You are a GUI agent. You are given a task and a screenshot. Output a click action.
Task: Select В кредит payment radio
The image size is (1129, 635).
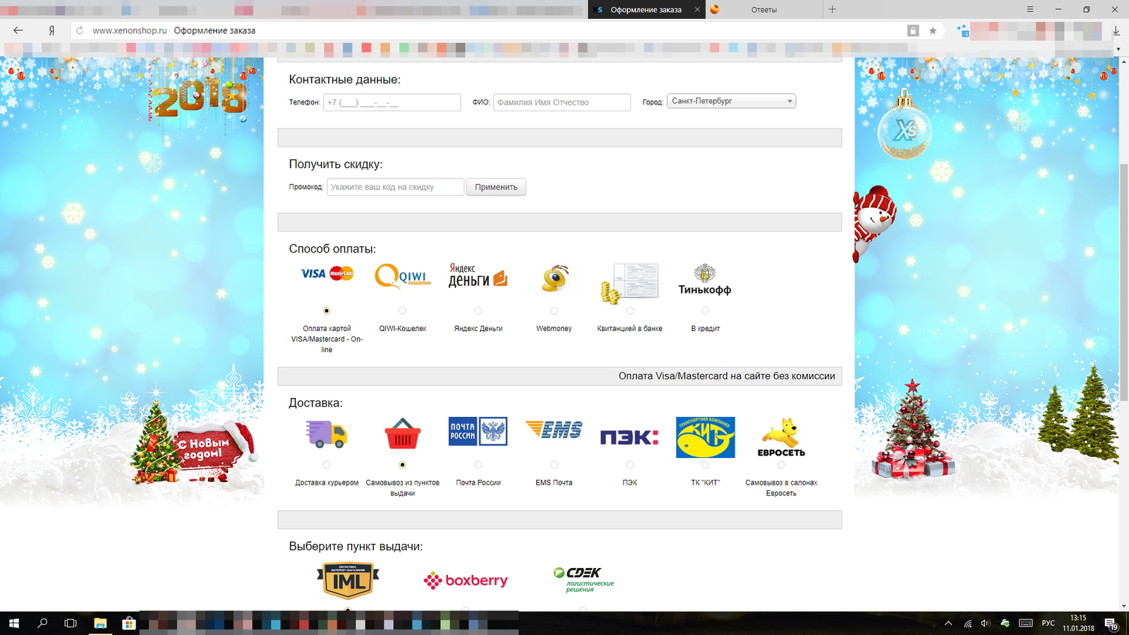click(705, 310)
